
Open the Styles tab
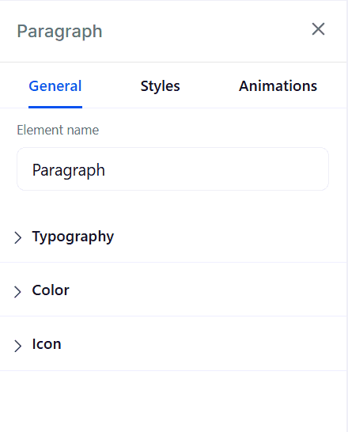[161, 86]
